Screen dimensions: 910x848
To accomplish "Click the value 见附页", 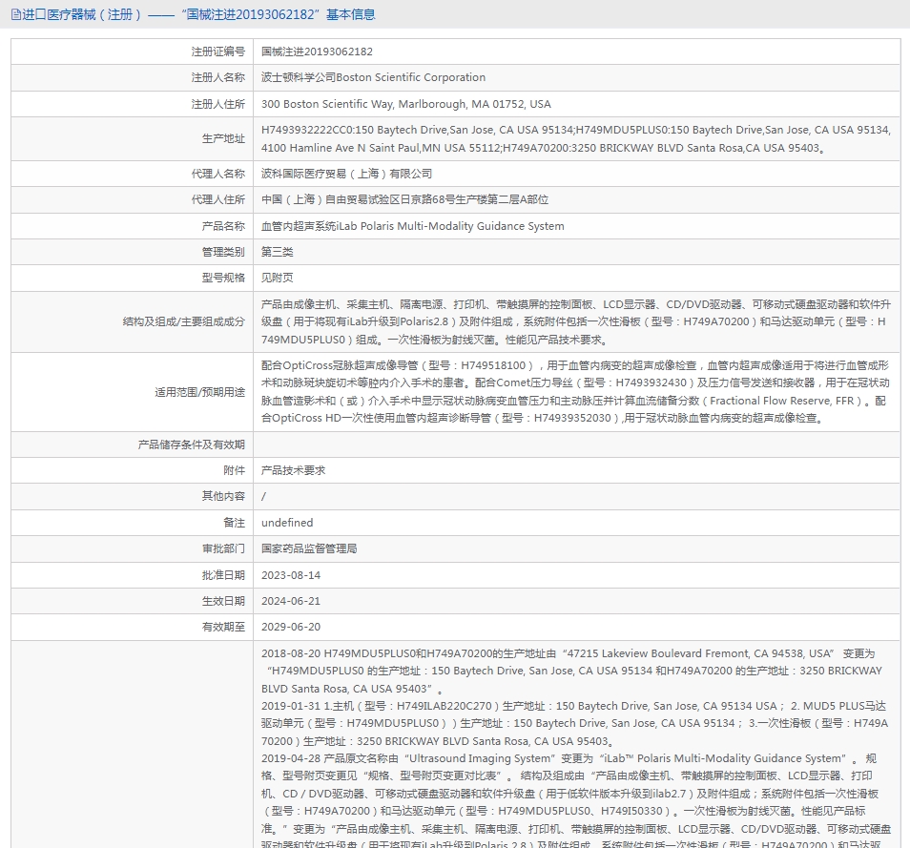I will [x=278, y=278].
